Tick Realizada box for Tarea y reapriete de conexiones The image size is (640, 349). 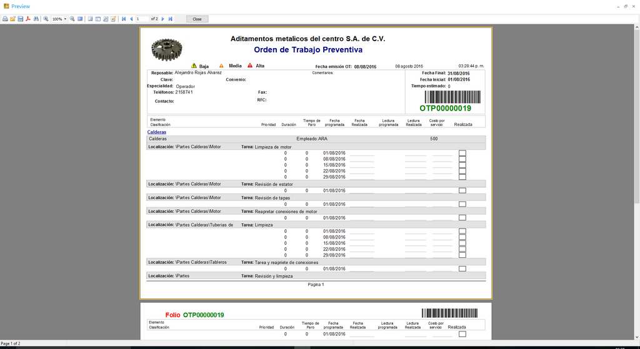tap(462, 268)
